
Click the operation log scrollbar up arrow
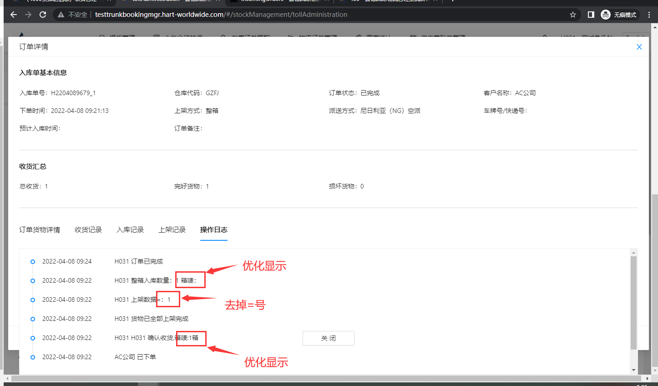click(633, 252)
